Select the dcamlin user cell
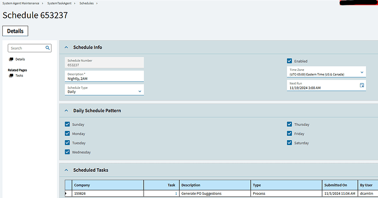This screenshot has height=198, width=378. point(368,194)
